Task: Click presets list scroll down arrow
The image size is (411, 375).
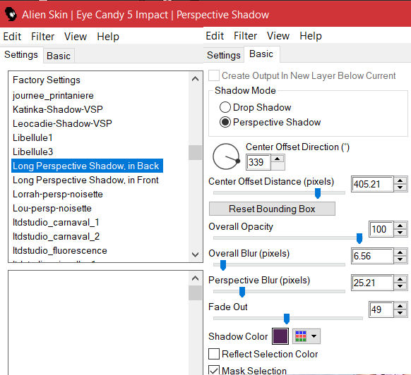Action: pos(195,254)
